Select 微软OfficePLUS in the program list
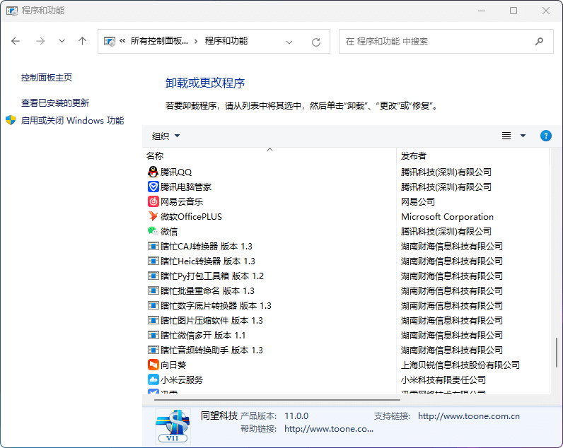The image size is (563, 448). [x=191, y=217]
